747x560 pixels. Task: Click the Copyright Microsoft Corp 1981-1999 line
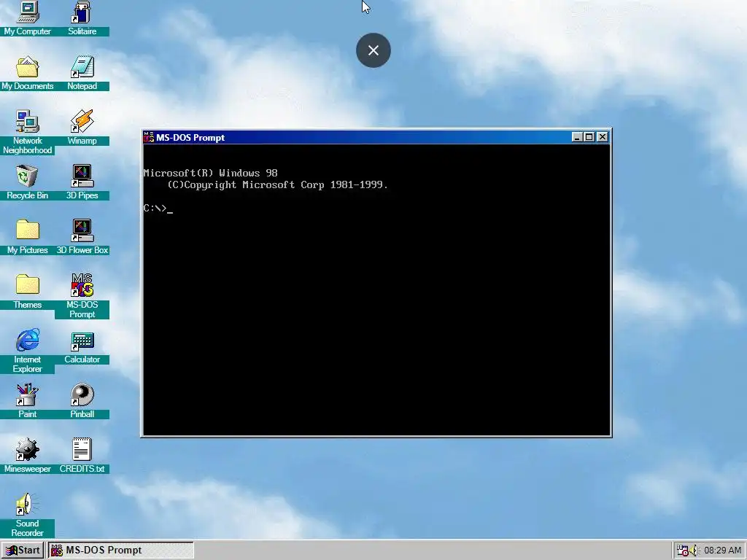click(x=278, y=184)
